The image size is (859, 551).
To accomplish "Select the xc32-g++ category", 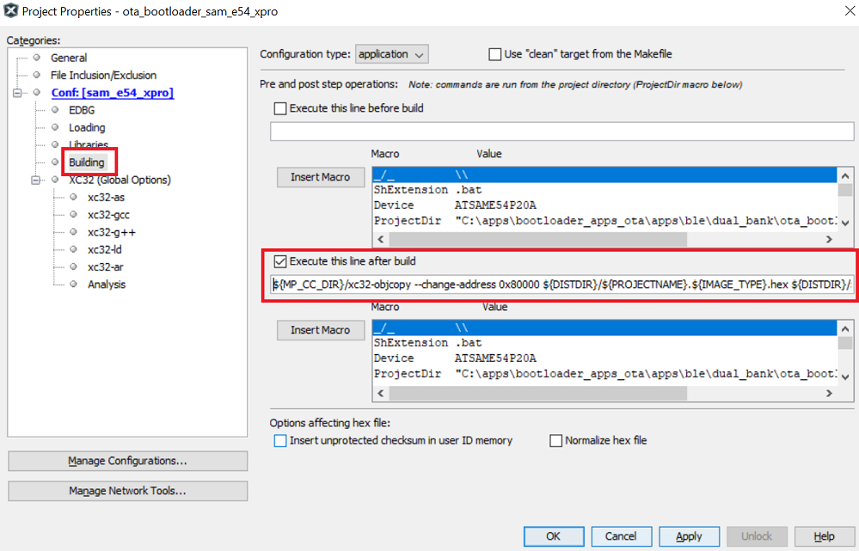I will point(111,232).
